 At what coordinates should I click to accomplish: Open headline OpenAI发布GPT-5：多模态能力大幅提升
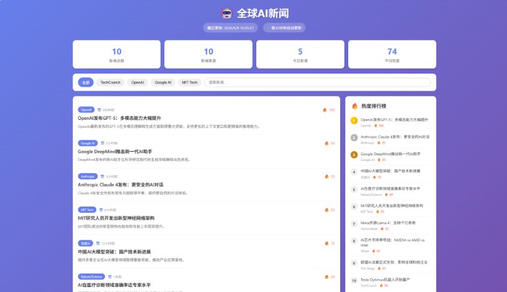(119, 118)
